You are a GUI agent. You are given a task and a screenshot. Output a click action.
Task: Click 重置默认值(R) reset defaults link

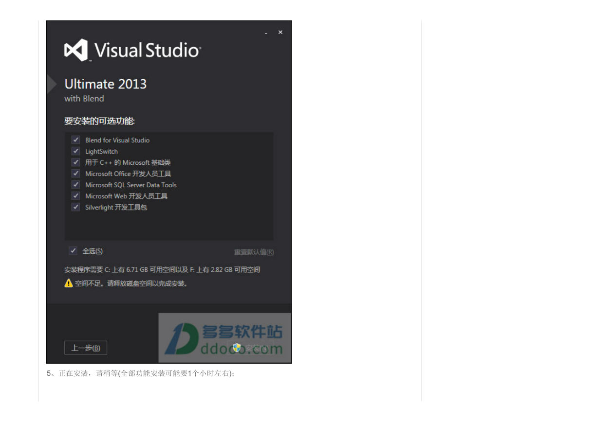pos(254,252)
